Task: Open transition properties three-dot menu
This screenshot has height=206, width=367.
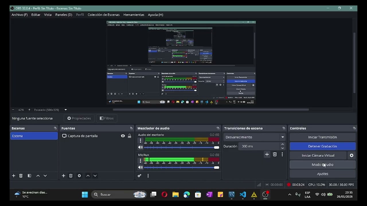Action: [282, 154]
